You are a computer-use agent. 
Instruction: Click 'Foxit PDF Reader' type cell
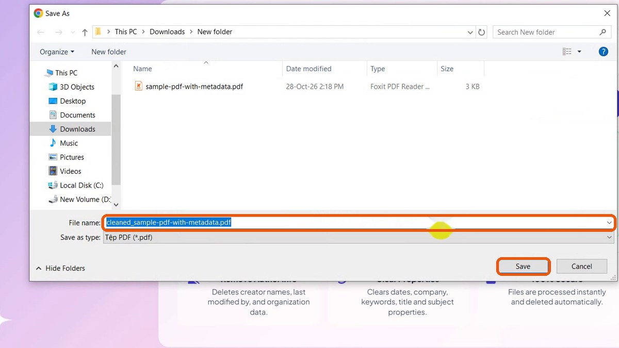click(400, 87)
